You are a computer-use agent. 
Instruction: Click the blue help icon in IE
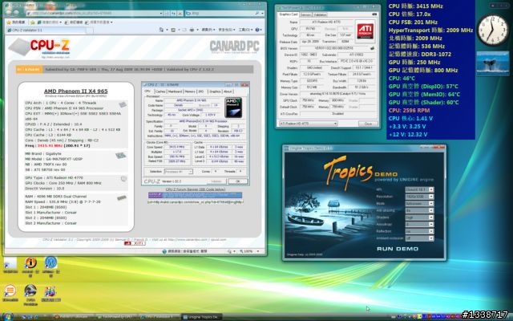coord(257,30)
